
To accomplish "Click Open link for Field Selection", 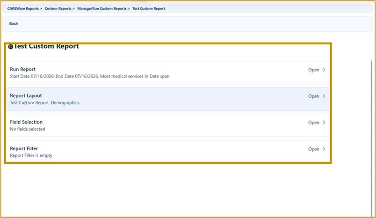I will (x=314, y=122).
